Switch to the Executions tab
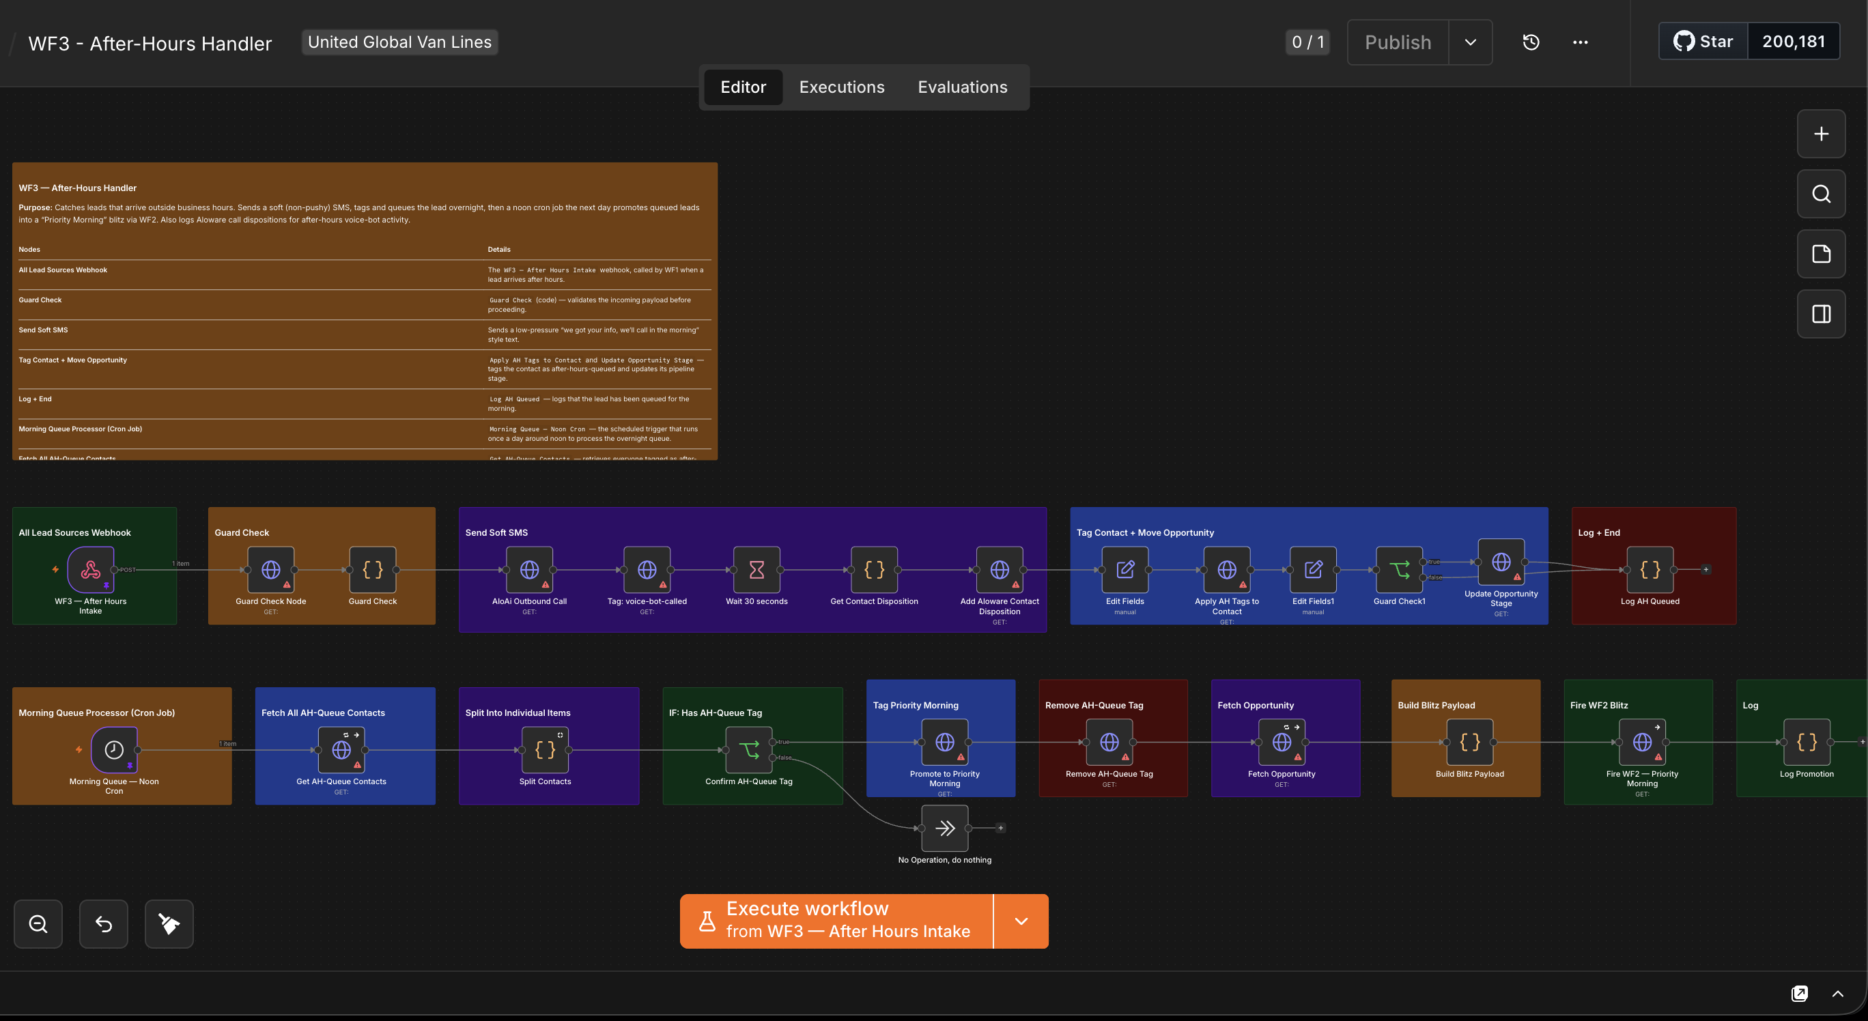1868x1021 pixels. tap(841, 87)
